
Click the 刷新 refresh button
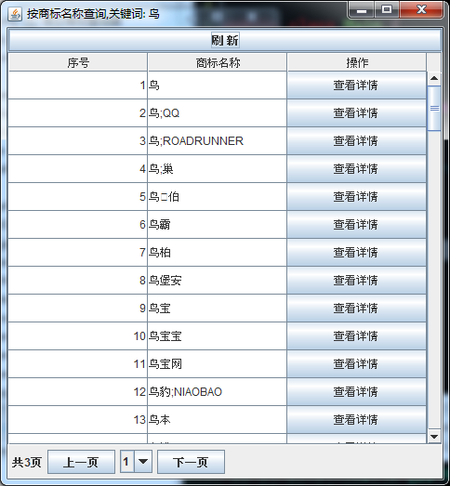[225, 40]
